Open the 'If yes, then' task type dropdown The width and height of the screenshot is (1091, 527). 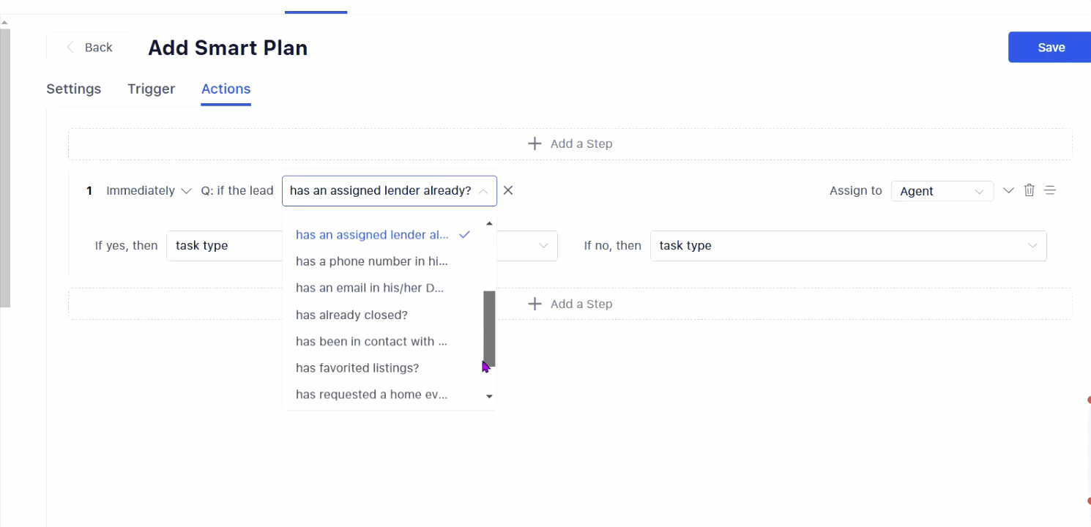362,246
